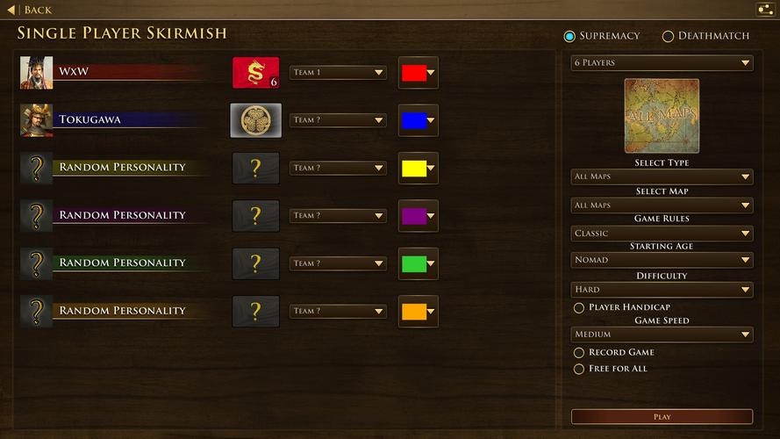Open the 6 Players count dropdown
Viewport: 780px width, 439px height.
pos(662,62)
